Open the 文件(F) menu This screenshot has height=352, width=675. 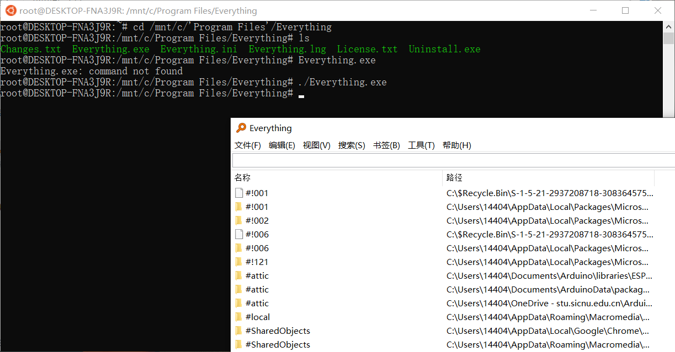pos(248,145)
